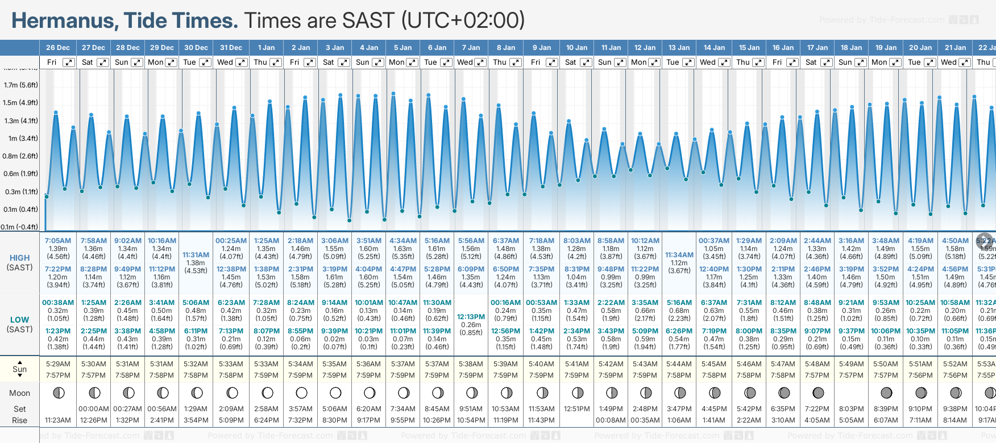996x443 pixels.
Task: Expand the Sat 17 Jan day details
Action: [x=827, y=62]
